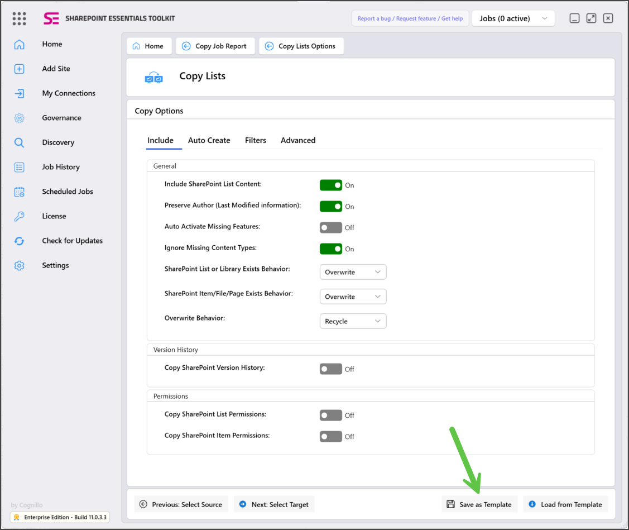Click the Add Site plus icon
Screen dimensions: 629x530
click(19, 69)
